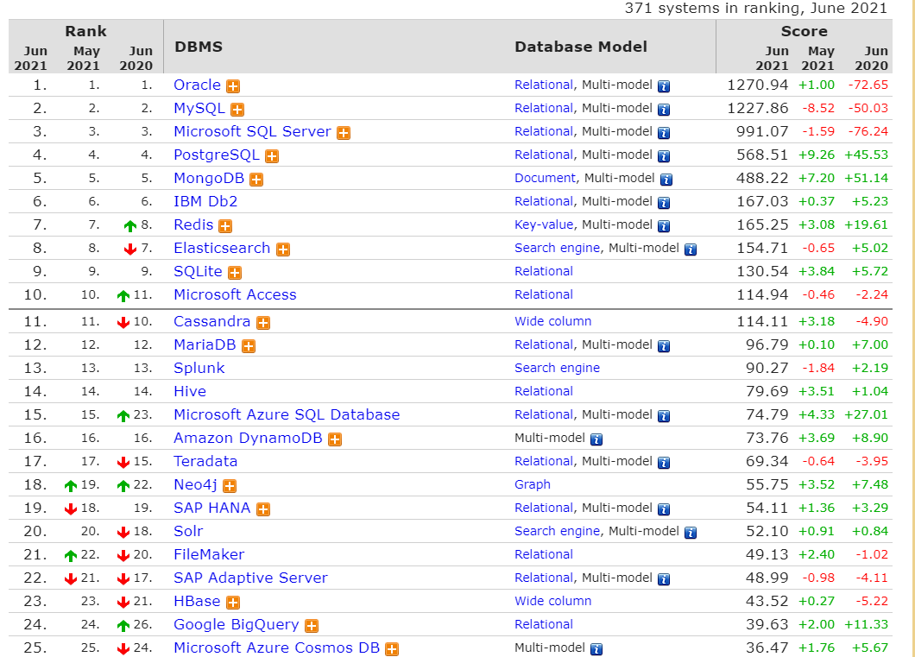Click the blue info icon in Elasticsearch row
This screenshot has width=915, height=657.
(691, 250)
